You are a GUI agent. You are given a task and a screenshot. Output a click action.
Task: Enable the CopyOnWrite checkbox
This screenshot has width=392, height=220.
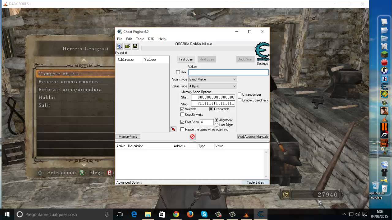point(183,115)
